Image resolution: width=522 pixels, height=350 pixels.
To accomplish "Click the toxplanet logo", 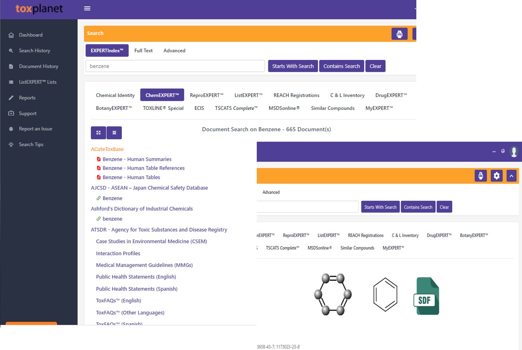I will [39, 8].
